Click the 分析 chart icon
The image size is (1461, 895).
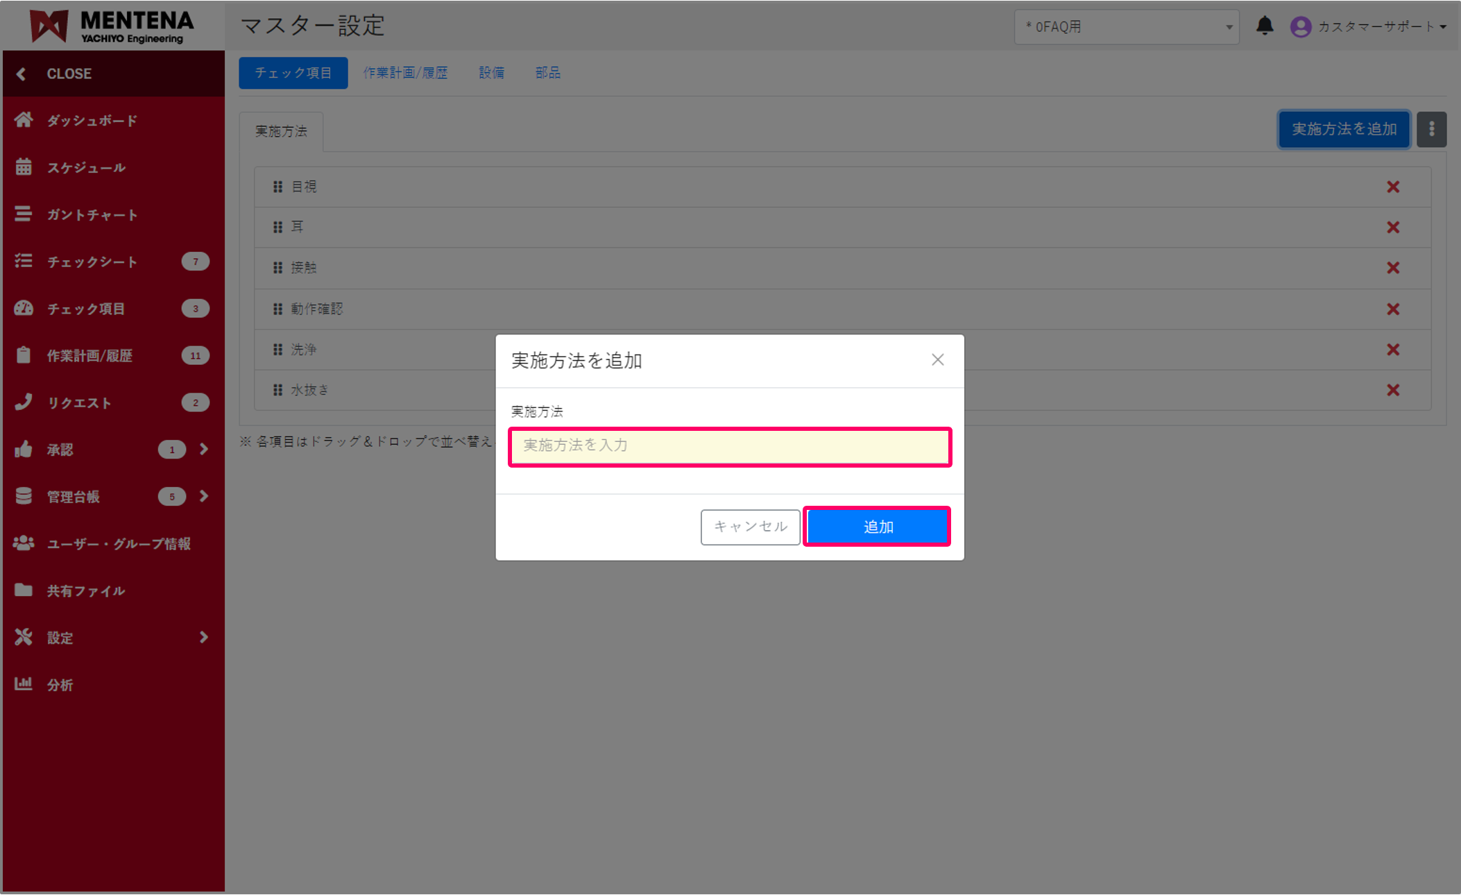point(24,684)
